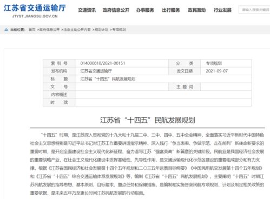Click the 时效 label cell
Screen dimensions: 270x199
point(59,102)
